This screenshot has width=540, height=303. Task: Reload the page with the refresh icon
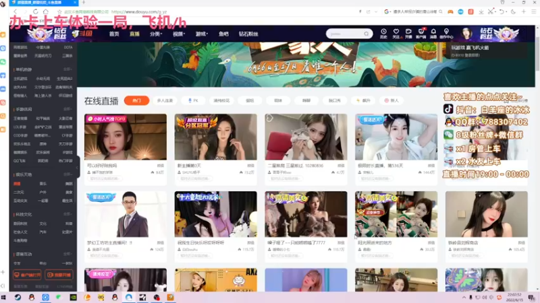35,11
